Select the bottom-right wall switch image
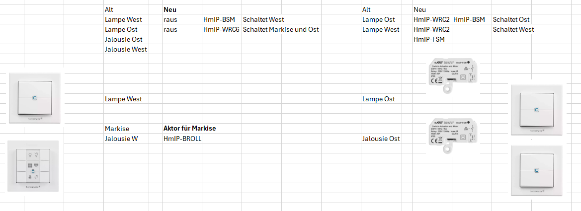This screenshot has height=211, width=581. pyautogui.click(x=537, y=170)
